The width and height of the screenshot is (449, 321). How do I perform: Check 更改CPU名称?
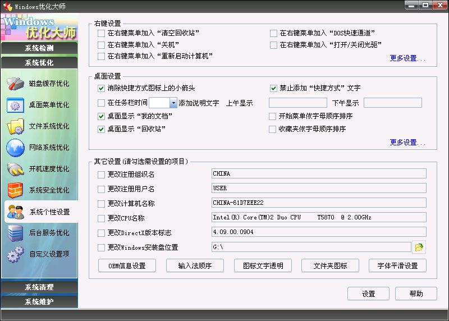(101, 218)
